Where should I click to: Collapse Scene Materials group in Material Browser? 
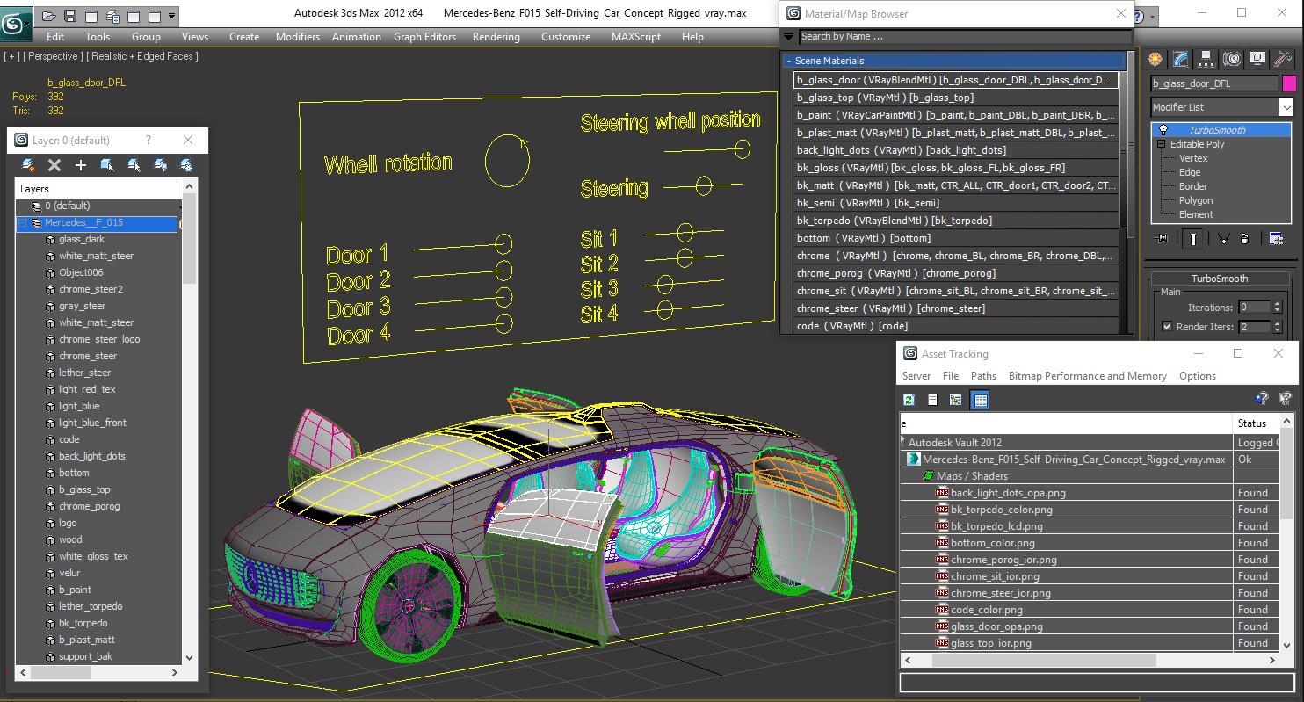click(789, 61)
